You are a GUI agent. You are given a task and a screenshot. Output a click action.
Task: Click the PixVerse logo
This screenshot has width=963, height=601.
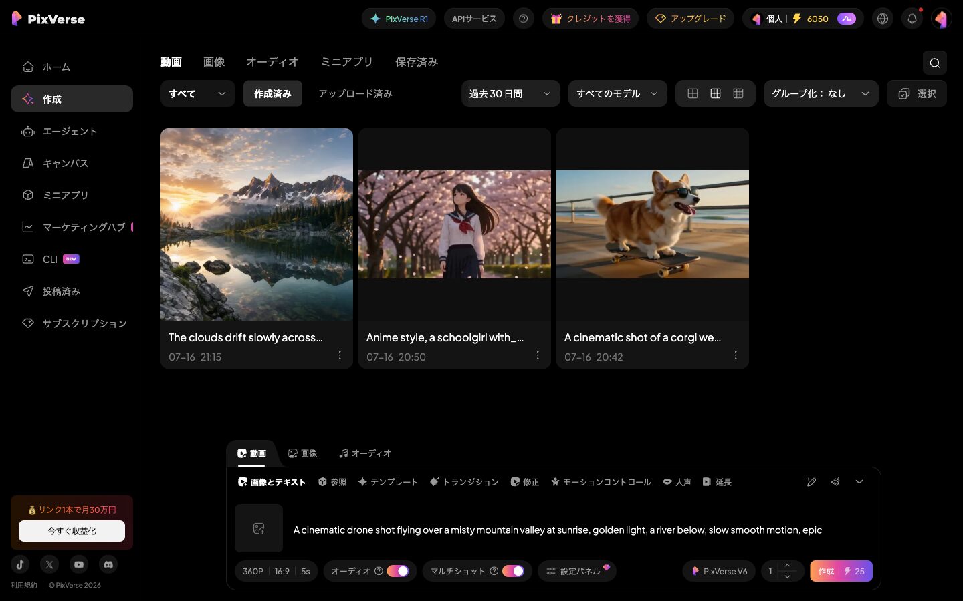(x=48, y=19)
